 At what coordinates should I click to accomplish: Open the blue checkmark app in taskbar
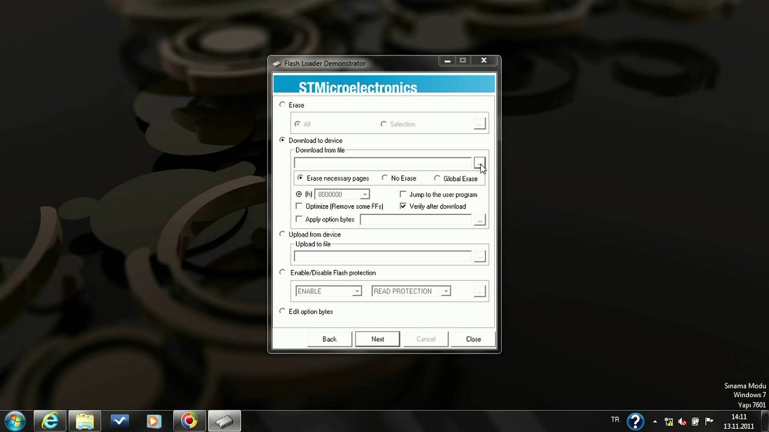pos(120,421)
